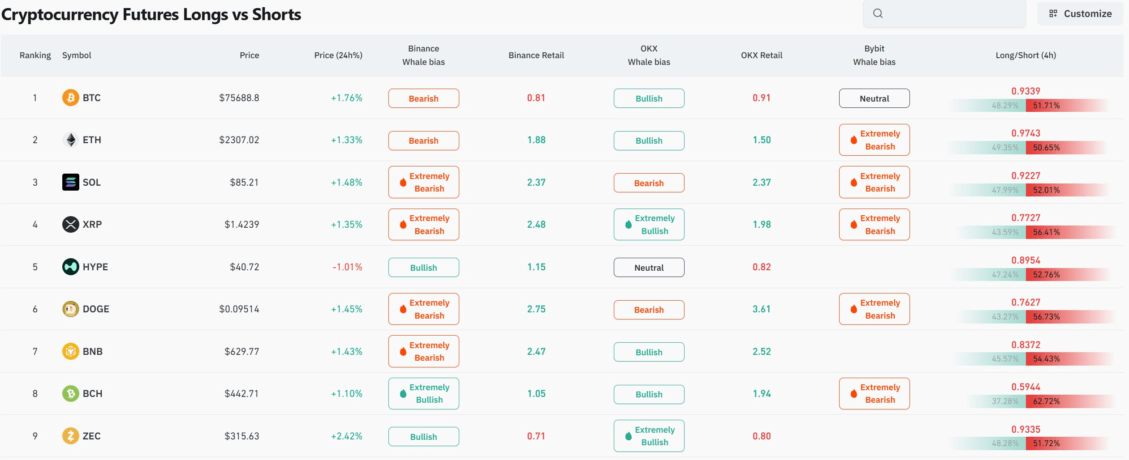The height and width of the screenshot is (460, 1129).
Task: Sort by Long/Short (4h) column header
Action: point(1026,55)
